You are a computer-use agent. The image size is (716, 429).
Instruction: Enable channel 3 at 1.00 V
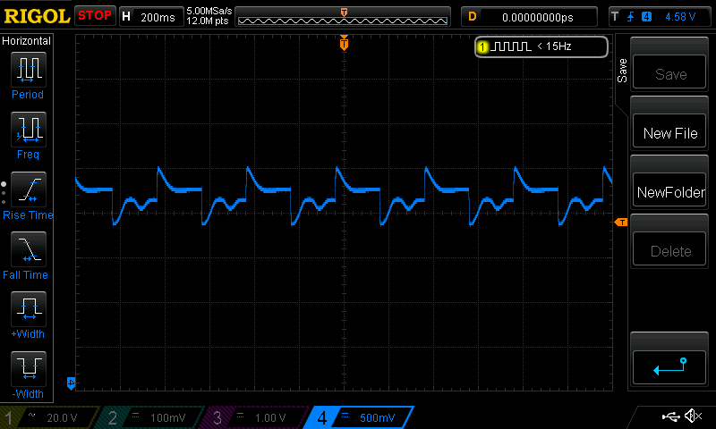pyautogui.click(x=254, y=417)
